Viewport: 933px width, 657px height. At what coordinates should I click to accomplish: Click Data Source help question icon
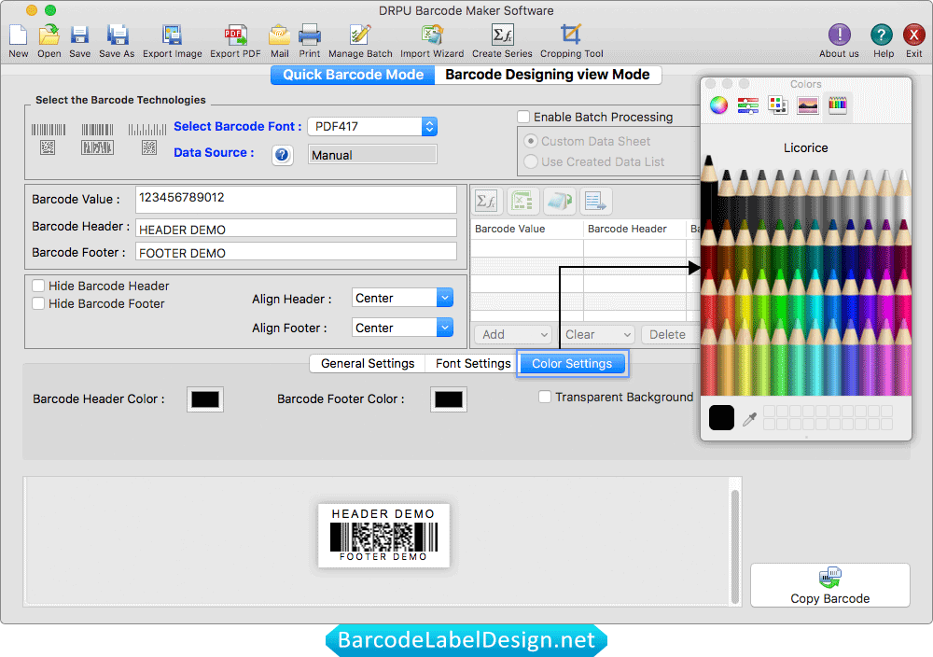(282, 155)
